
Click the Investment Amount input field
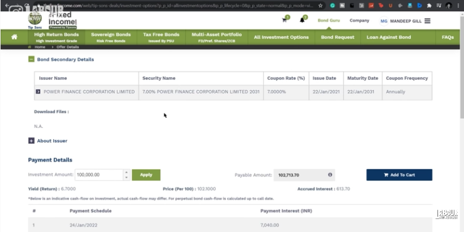click(99, 175)
